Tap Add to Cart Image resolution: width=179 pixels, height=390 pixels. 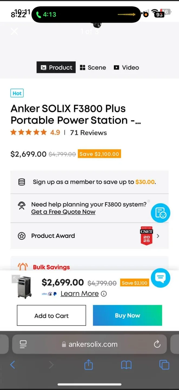click(x=51, y=315)
